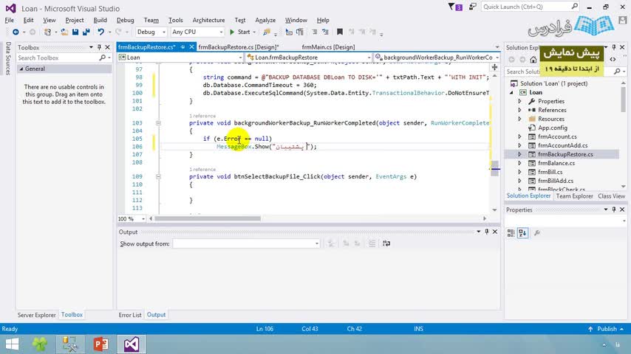Click Solution Explorer View Code icon

[613, 60]
